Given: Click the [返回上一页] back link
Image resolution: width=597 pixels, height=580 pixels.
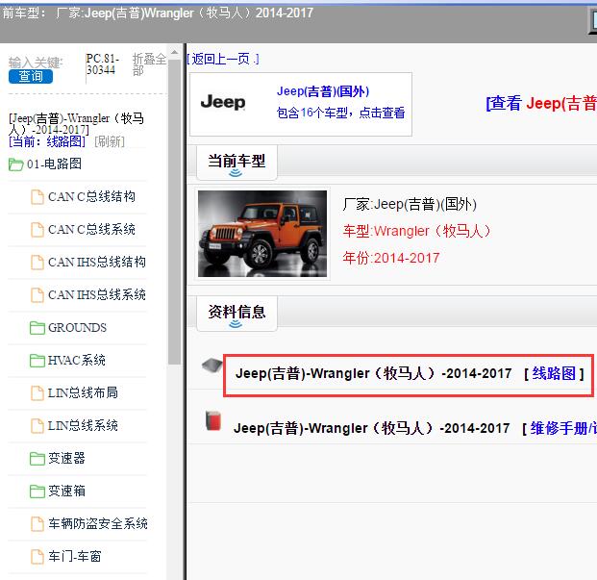Looking at the screenshot, I should 223,59.
